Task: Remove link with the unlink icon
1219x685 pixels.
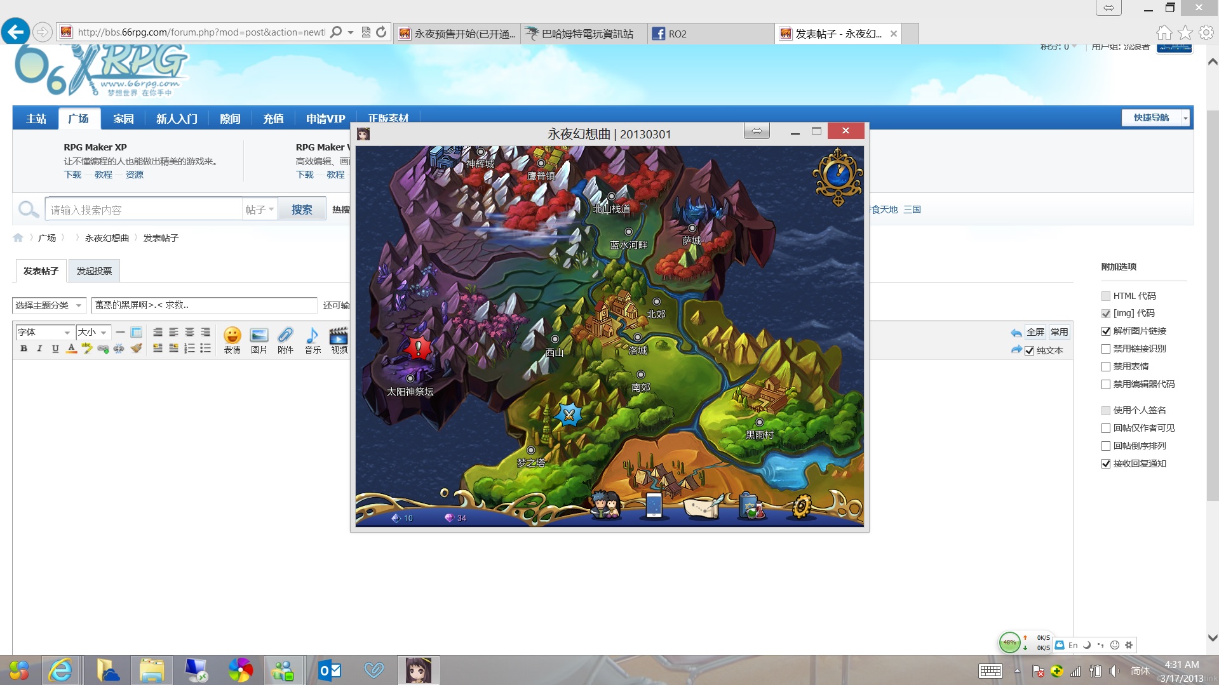Action: [119, 349]
